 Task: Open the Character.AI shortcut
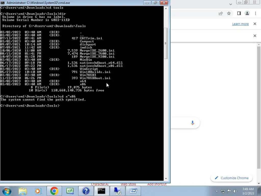tap(100, 184)
